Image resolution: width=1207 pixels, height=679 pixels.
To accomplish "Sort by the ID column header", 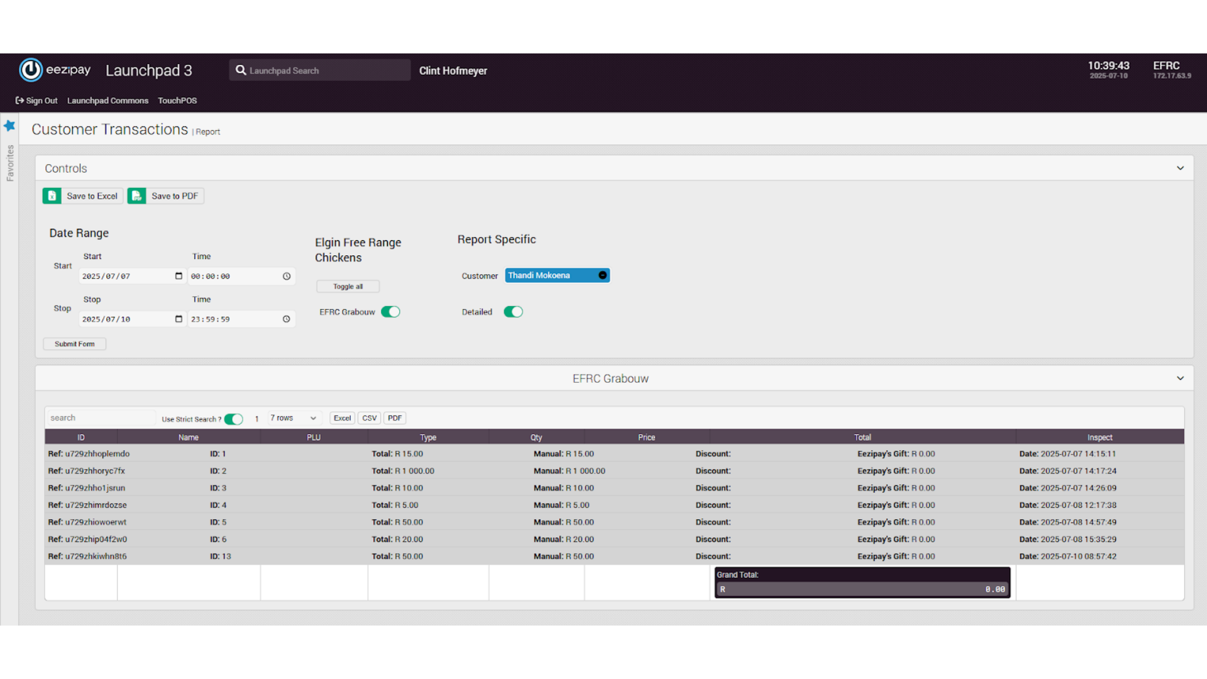I will click(x=80, y=438).
